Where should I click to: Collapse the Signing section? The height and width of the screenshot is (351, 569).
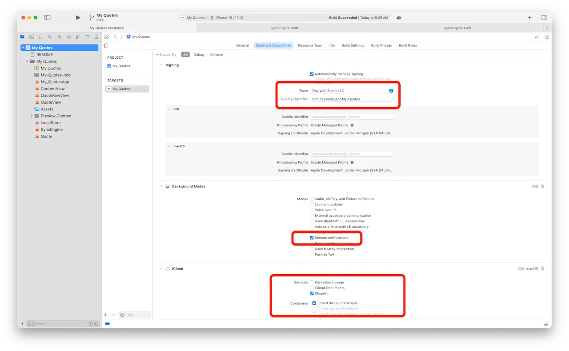(161, 65)
